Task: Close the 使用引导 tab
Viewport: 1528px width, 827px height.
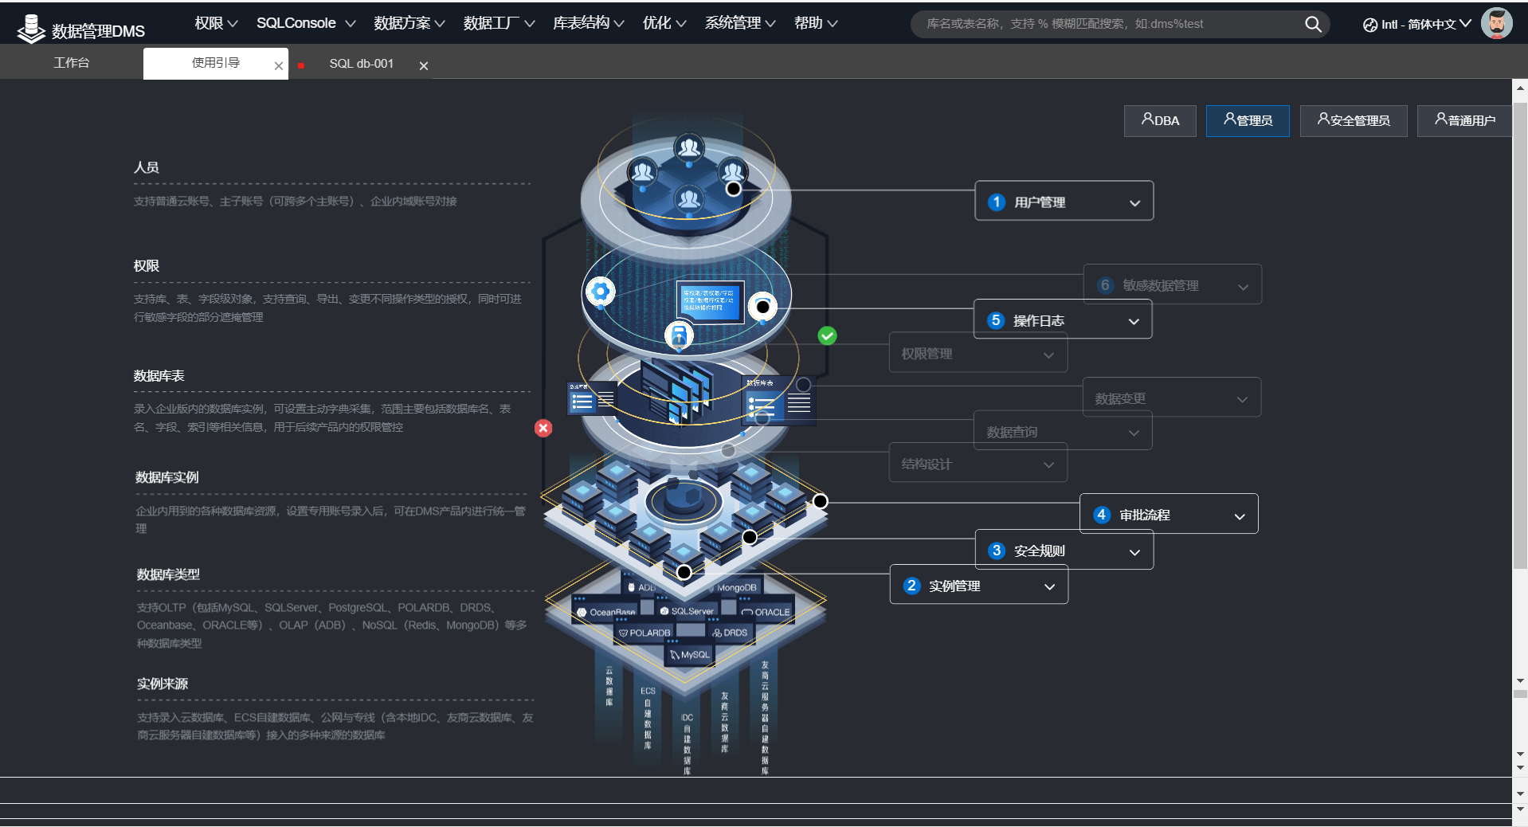Action: (x=279, y=66)
